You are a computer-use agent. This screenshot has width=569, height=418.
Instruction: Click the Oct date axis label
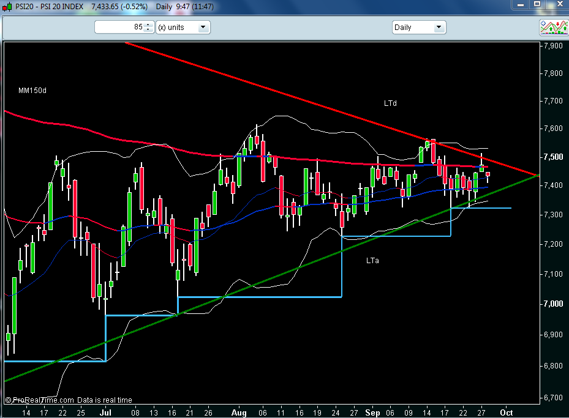507,412
